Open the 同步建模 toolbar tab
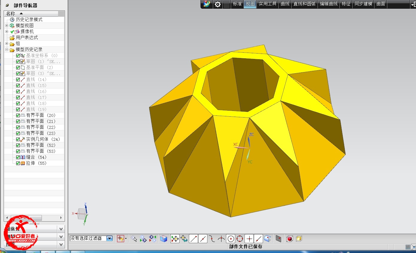The image size is (416, 253). click(x=363, y=4)
